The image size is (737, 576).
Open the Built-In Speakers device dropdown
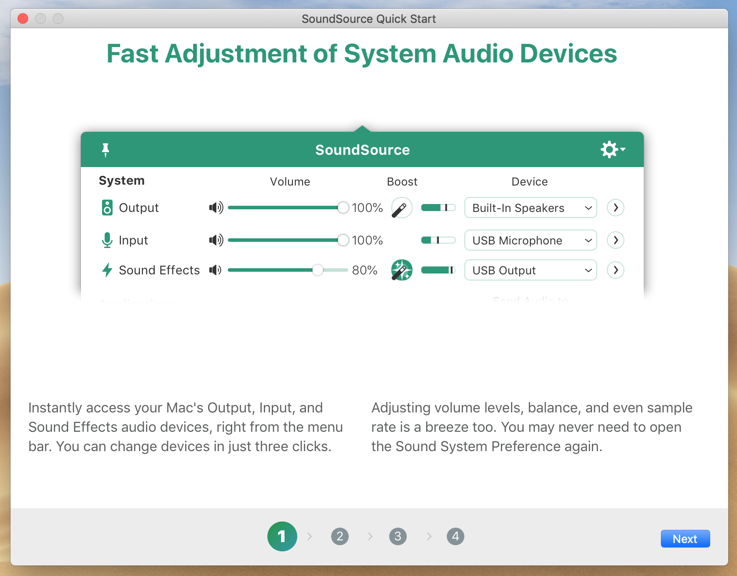(x=530, y=208)
